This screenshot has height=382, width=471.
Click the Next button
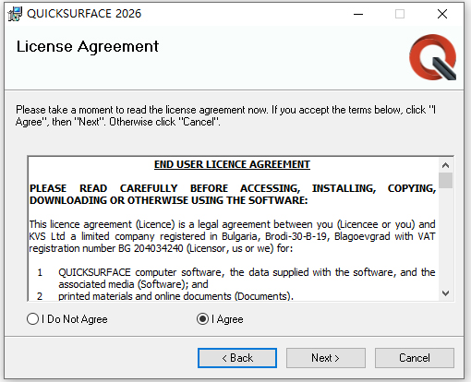pyautogui.click(x=326, y=358)
